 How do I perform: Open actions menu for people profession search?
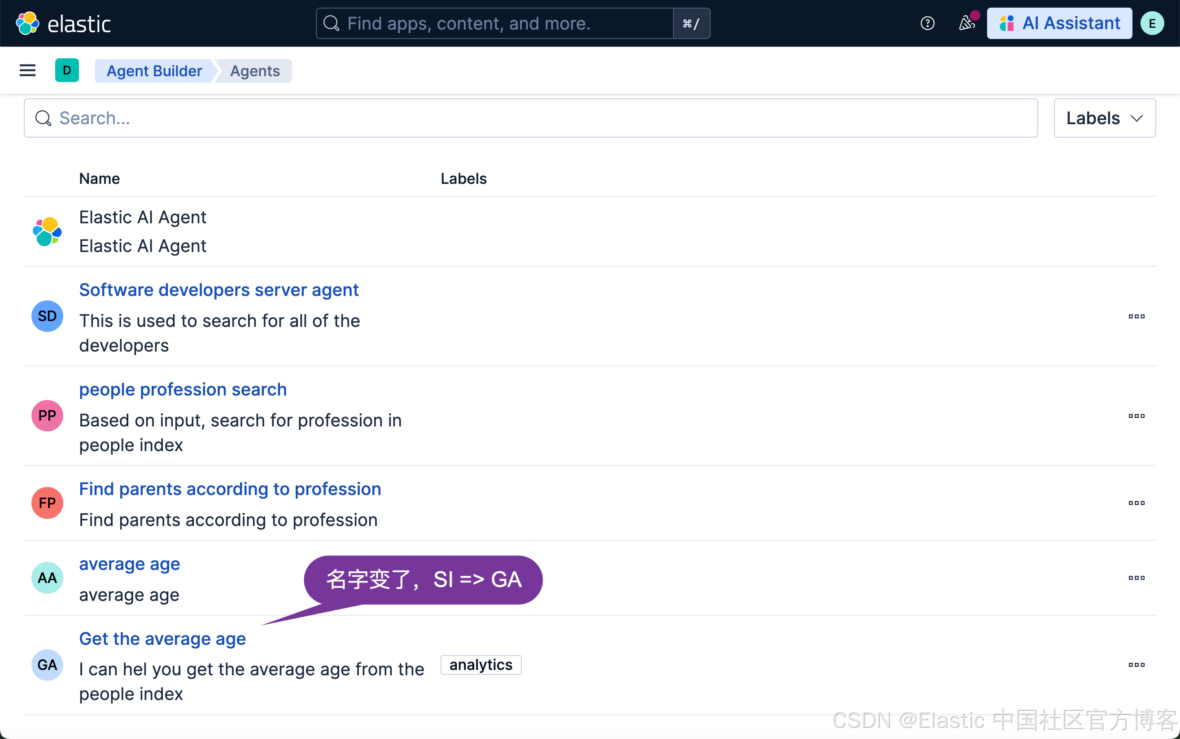pyautogui.click(x=1136, y=416)
